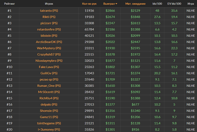View blistein (PS) player stats
This screenshot has width=197, height=132.
(49, 36)
